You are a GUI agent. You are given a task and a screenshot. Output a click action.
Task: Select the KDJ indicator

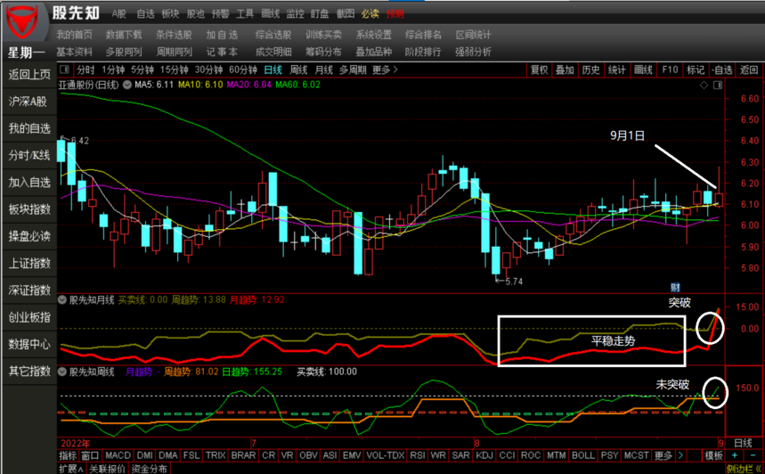click(484, 455)
